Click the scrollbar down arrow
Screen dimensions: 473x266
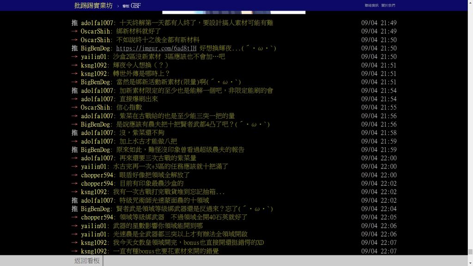coord(470,264)
